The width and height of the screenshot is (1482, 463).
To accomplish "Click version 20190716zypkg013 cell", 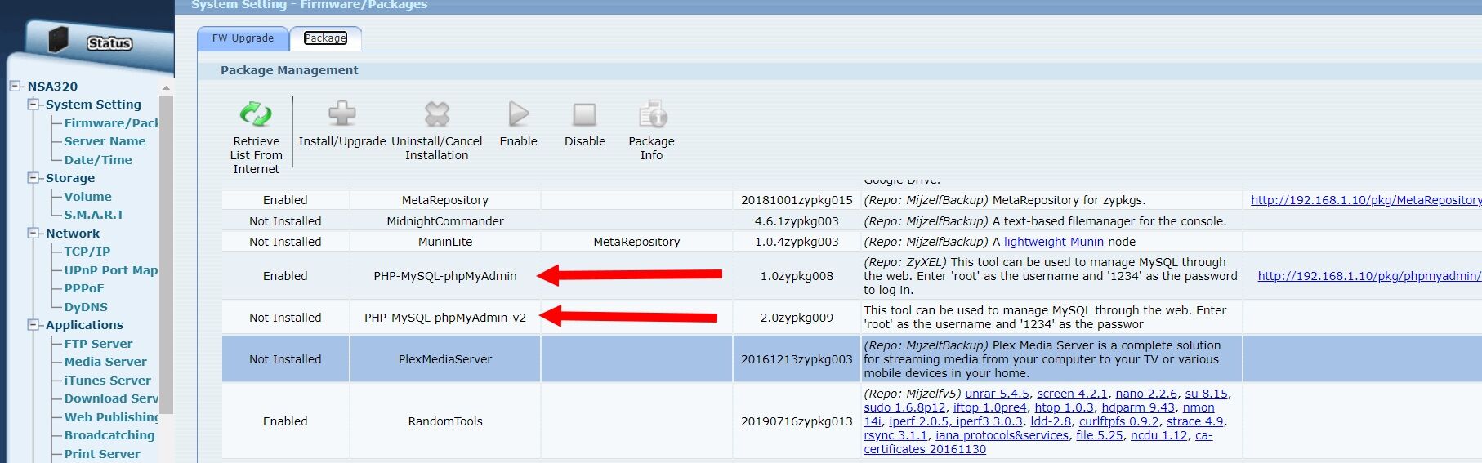I will click(797, 421).
